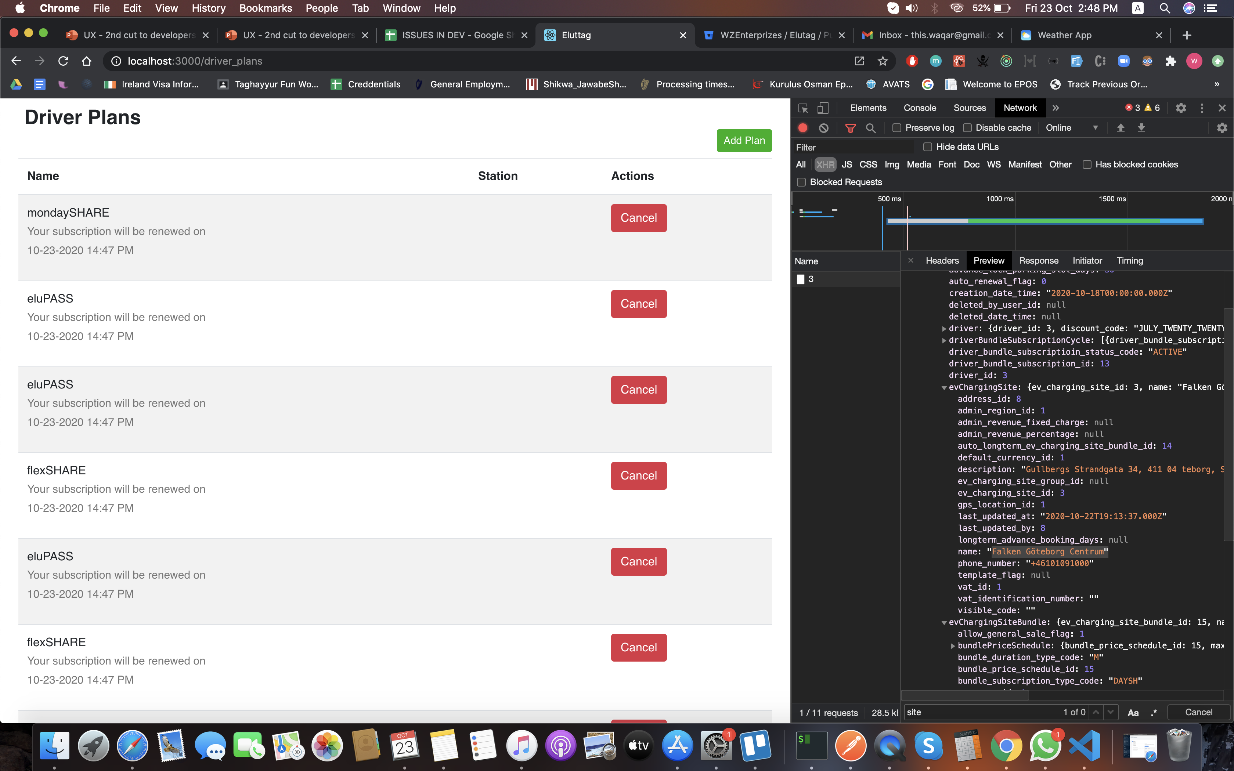The width and height of the screenshot is (1234, 771).
Task: Check Blocked Requests option
Action: tap(802, 182)
